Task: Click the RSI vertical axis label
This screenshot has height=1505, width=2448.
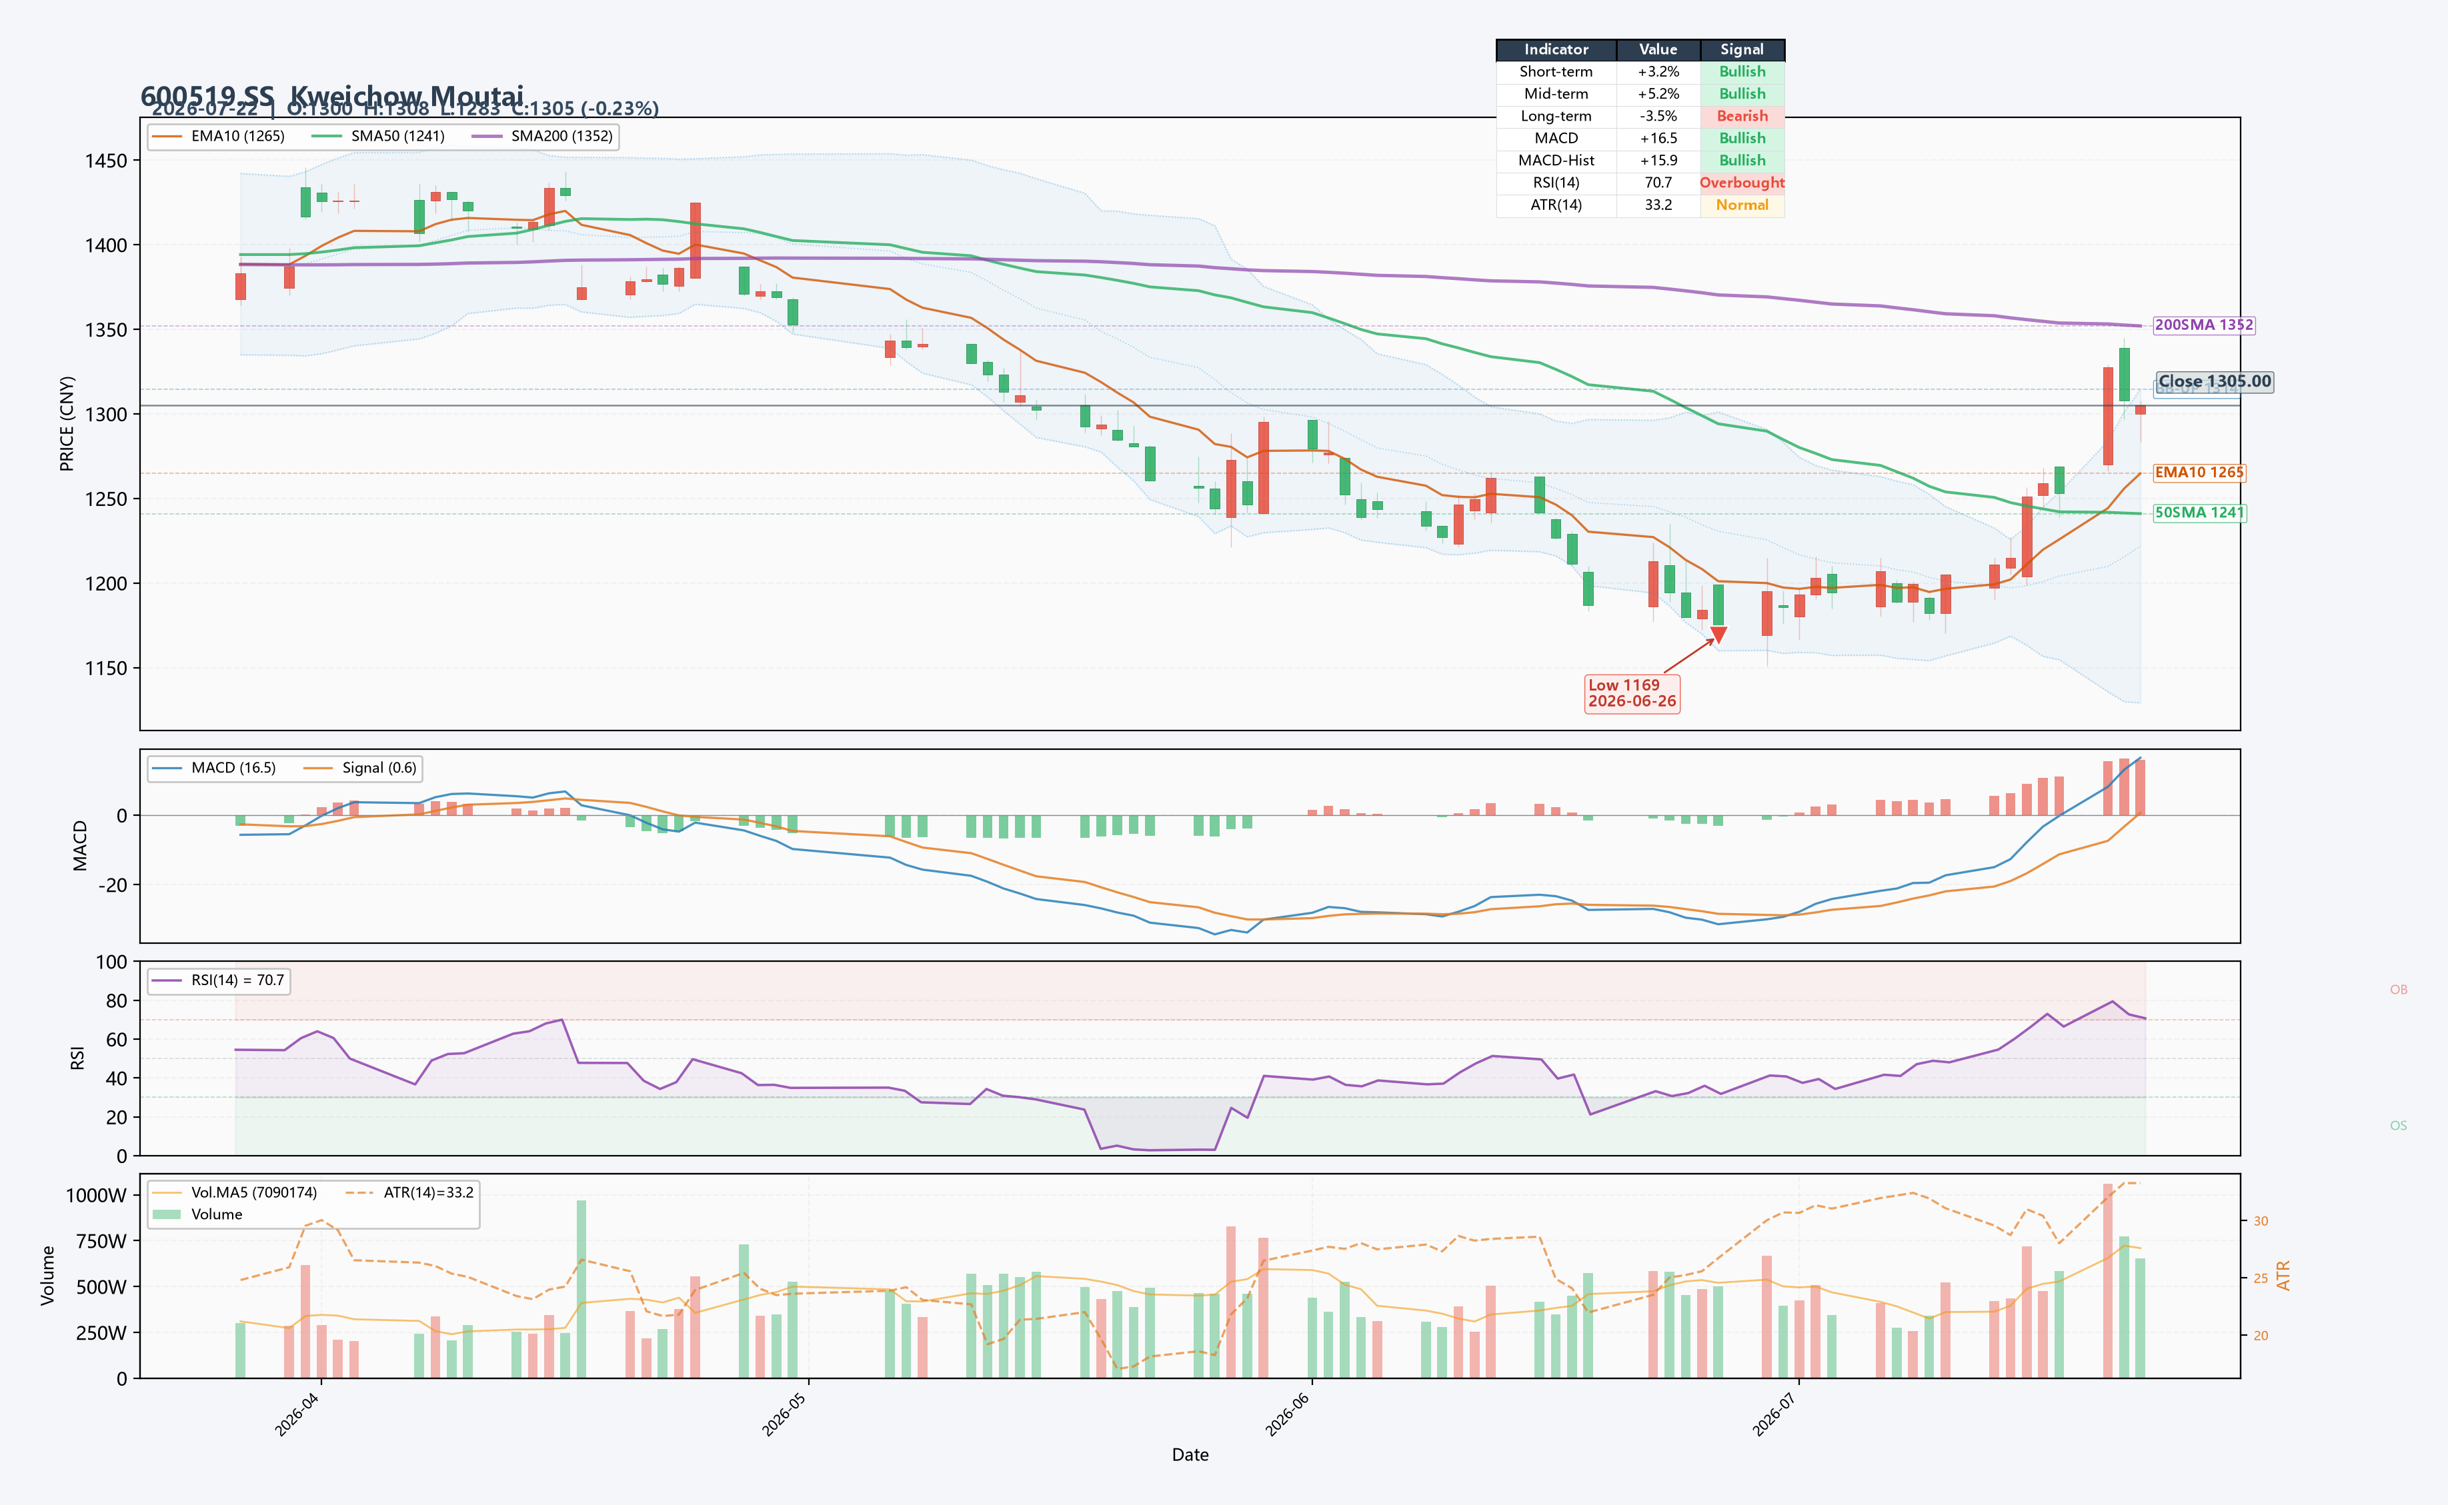Action: [x=77, y=1058]
